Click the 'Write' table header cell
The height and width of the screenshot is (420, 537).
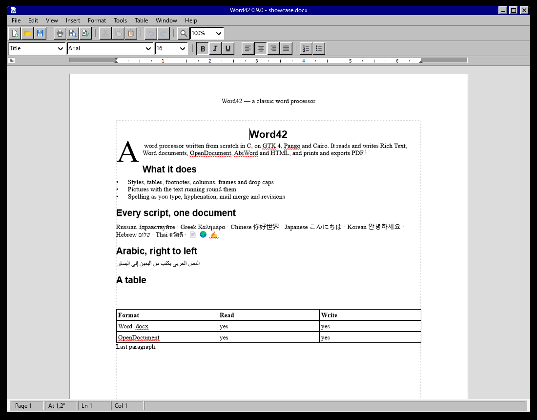(370, 315)
